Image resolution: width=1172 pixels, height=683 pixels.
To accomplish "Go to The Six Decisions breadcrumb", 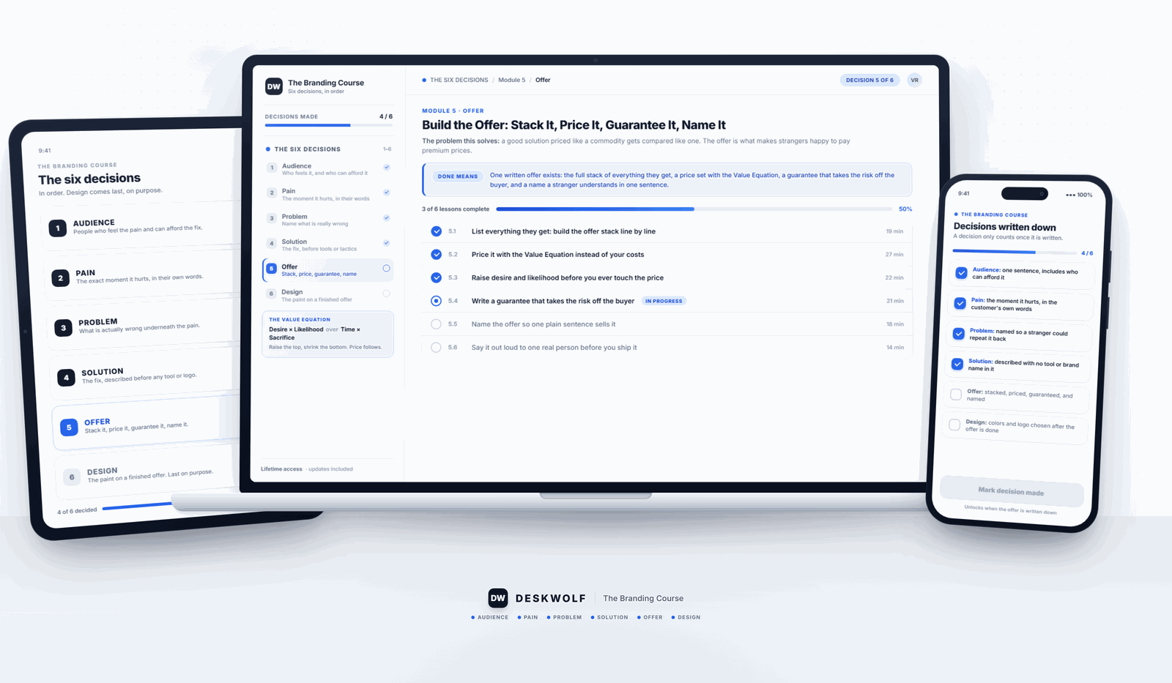I will 459,80.
